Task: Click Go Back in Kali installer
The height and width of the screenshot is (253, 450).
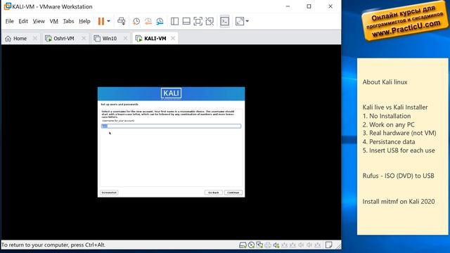Action: click(x=214, y=193)
